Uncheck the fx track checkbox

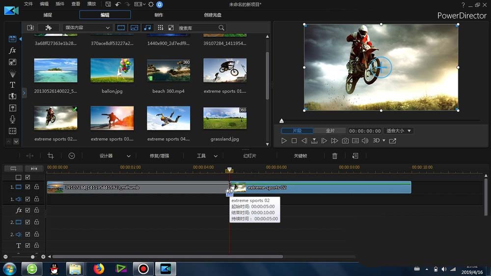tap(28, 210)
